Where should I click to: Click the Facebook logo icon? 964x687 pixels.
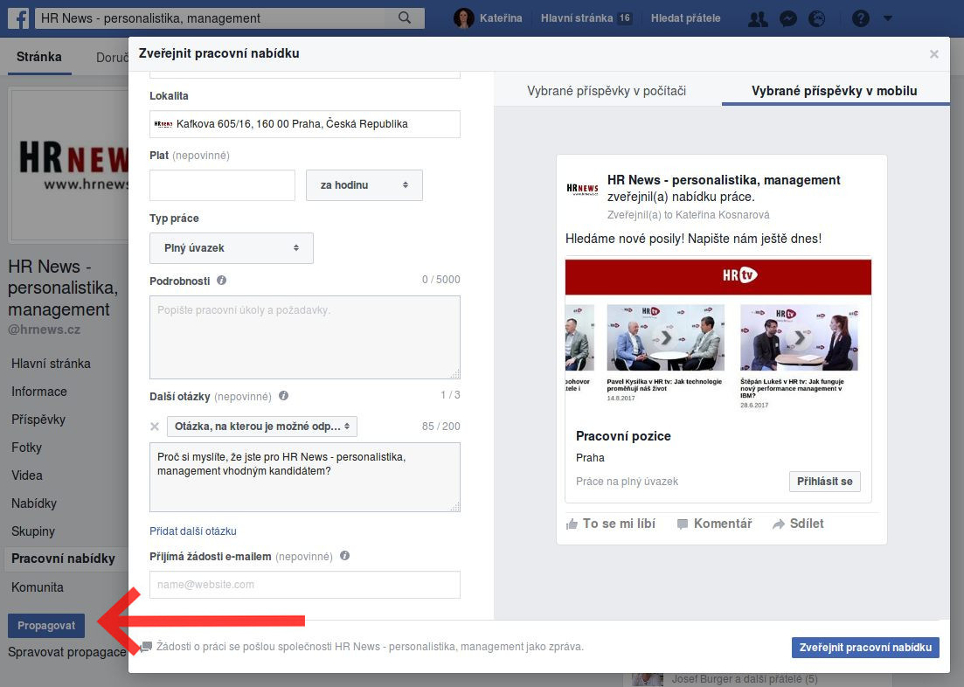(x=17, y=17)
